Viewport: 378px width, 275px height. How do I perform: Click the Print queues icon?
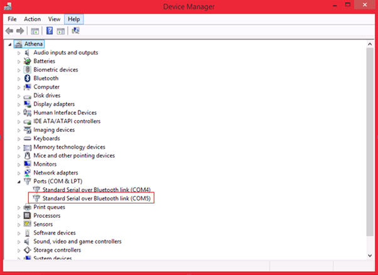(x=28, y=207)
